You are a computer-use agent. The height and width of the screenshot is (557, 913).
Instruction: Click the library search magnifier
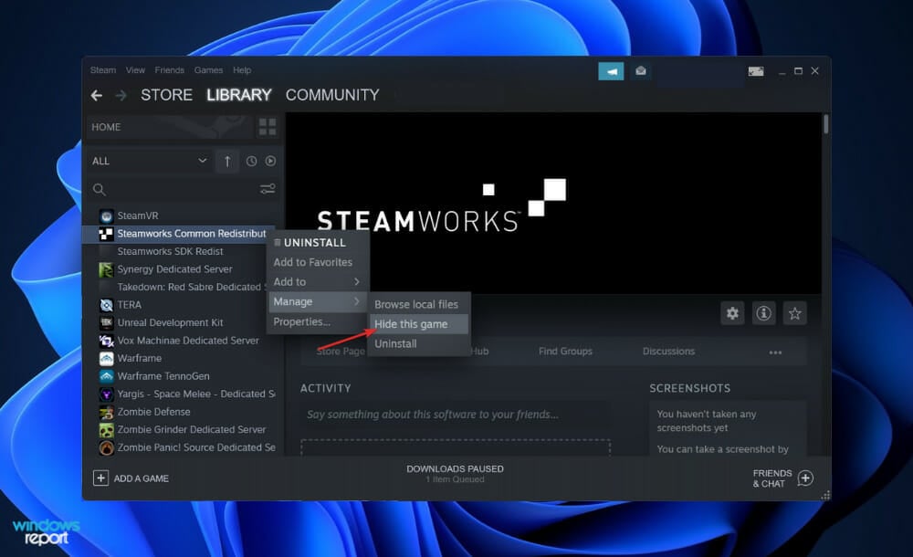pyautogui.click(x=100, y=190)
